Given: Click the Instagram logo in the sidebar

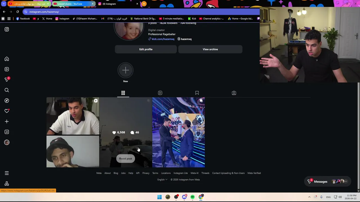Looking at the screenshot, I should point(7,29).
